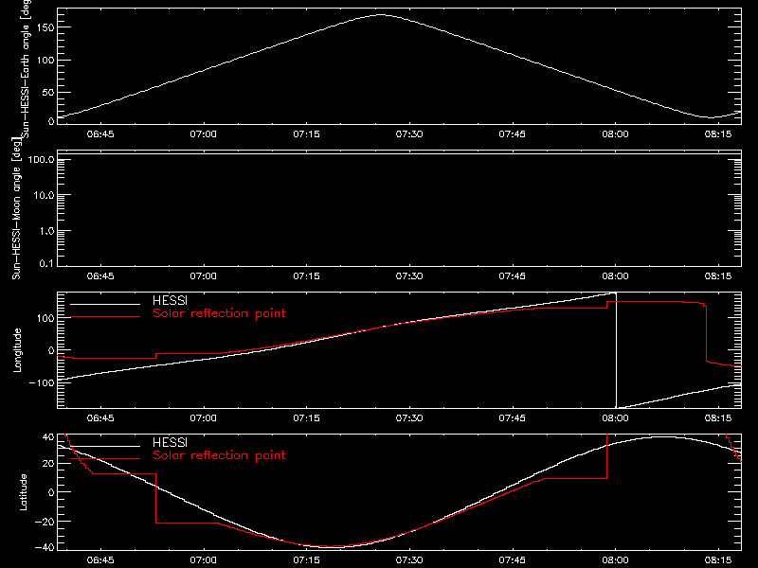
Task: Click the peak of the Sun-HESSI-Earth angle curve
Action: (381, 15)
